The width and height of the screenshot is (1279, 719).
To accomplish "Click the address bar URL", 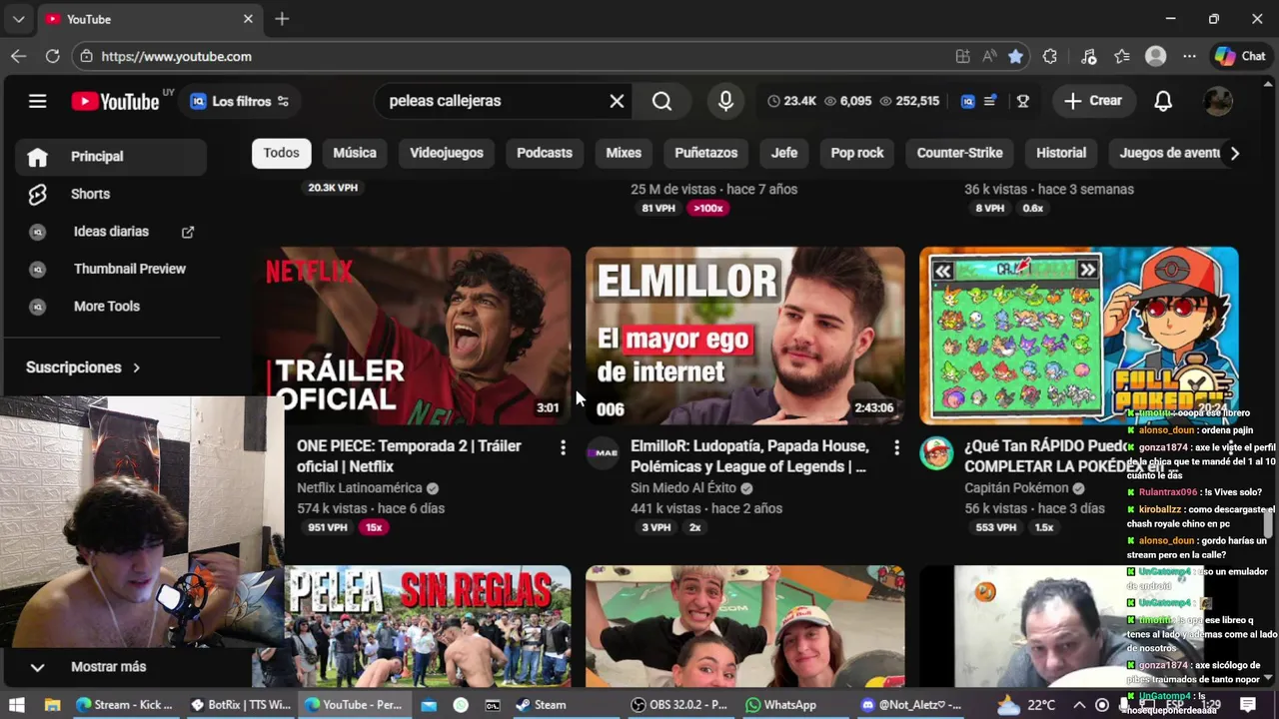I will pyautogui.click(x=177, y=57).
